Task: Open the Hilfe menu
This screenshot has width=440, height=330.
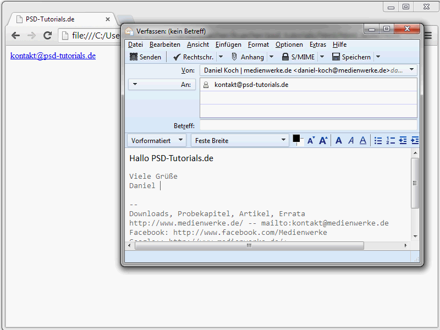Action: click(339, 45)
